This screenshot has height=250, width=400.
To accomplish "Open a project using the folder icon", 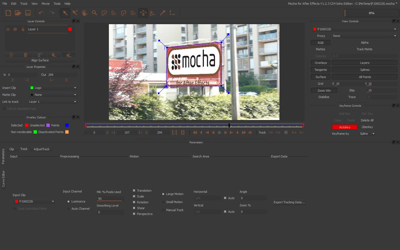I will pyautogui.click(x=18, y=13).
